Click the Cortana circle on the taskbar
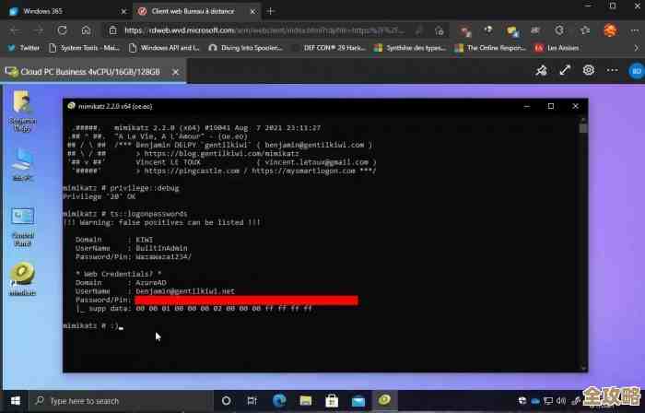This screenshot has height=413, width=645. tap(226, 401)
